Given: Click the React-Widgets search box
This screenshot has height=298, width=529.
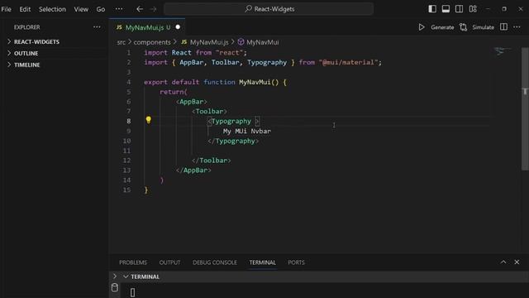Looking at the screenshot, I should click(269, 9).
